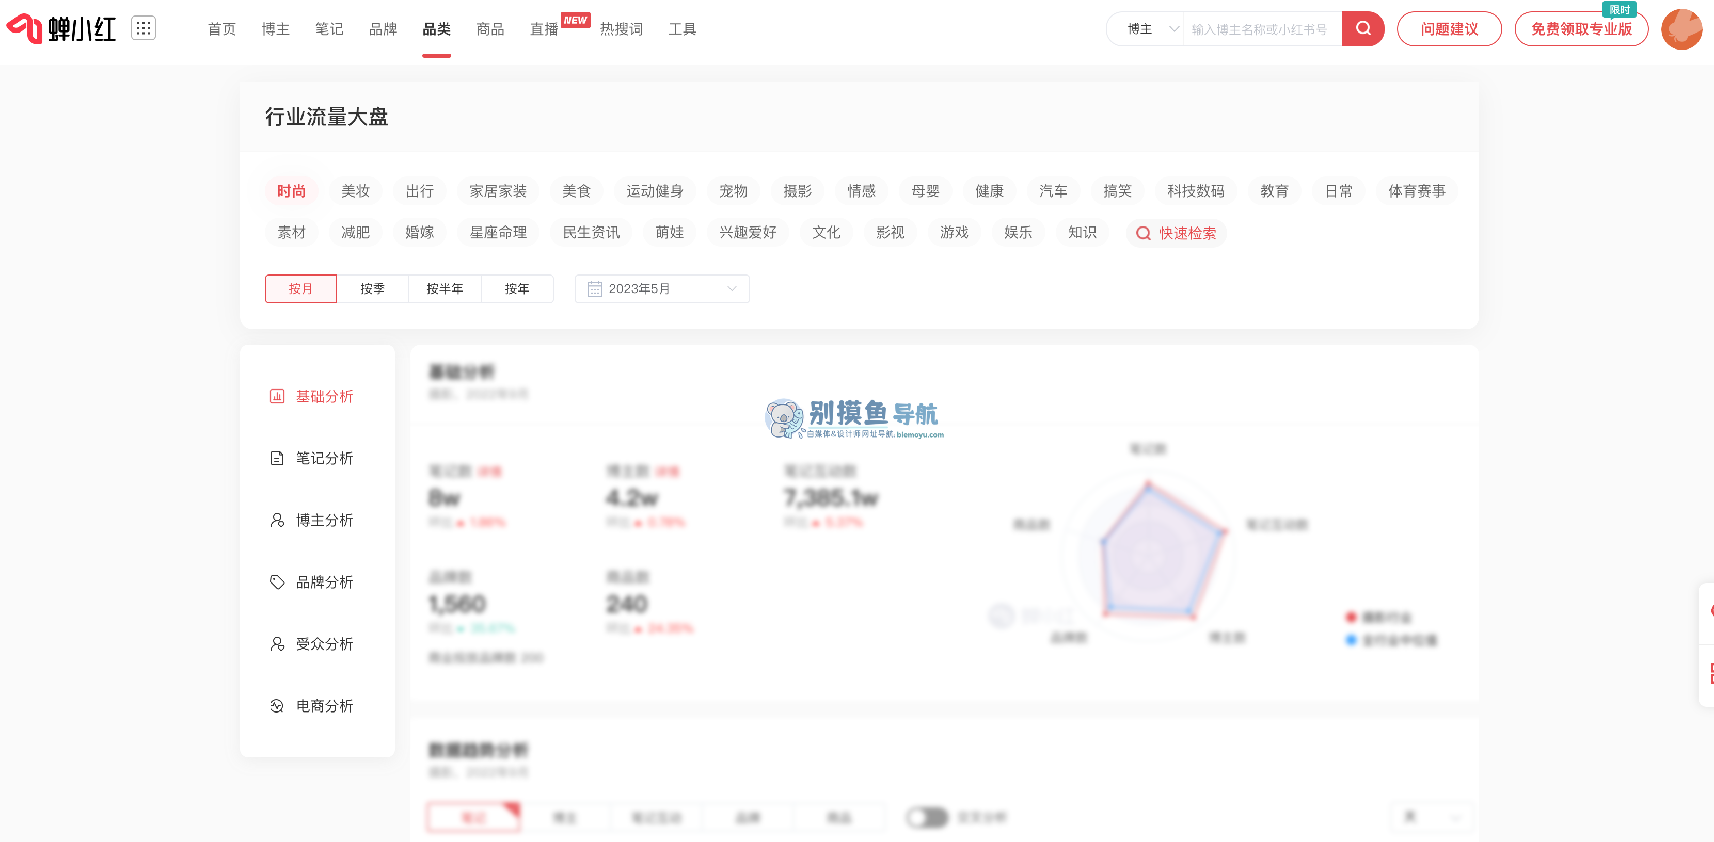The image size is (1714, 842).
Task: Click the 品牌分析 tag icon
Action: pos(277,582)
